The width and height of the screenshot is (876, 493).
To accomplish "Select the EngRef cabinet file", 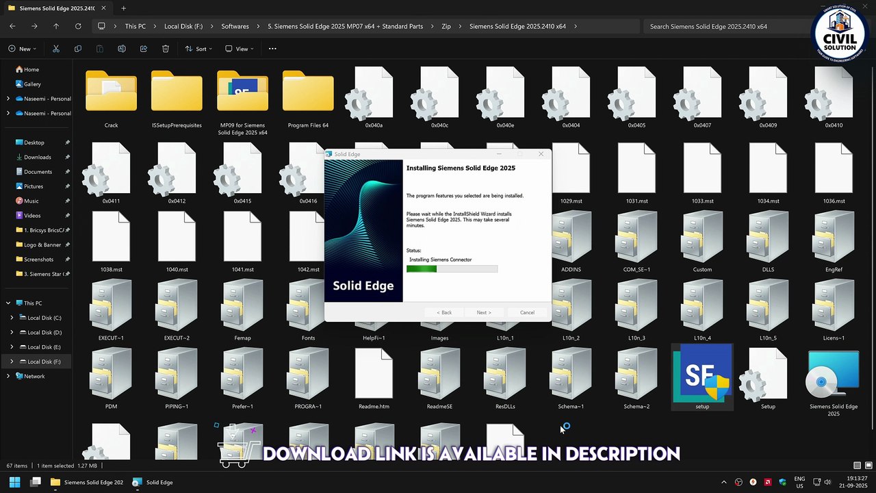I will 834,241.
